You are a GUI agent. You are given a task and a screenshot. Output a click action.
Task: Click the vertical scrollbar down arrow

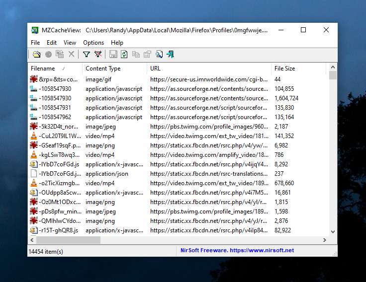tap(333, 232)
